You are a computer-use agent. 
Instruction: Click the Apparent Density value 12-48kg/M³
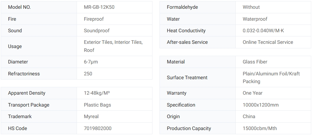(97, 93)
